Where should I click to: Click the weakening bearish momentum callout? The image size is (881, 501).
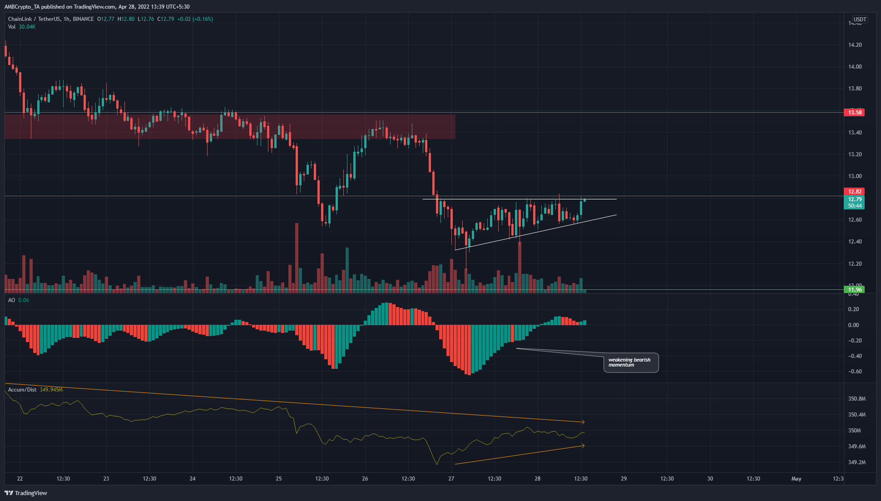[631, 362]
